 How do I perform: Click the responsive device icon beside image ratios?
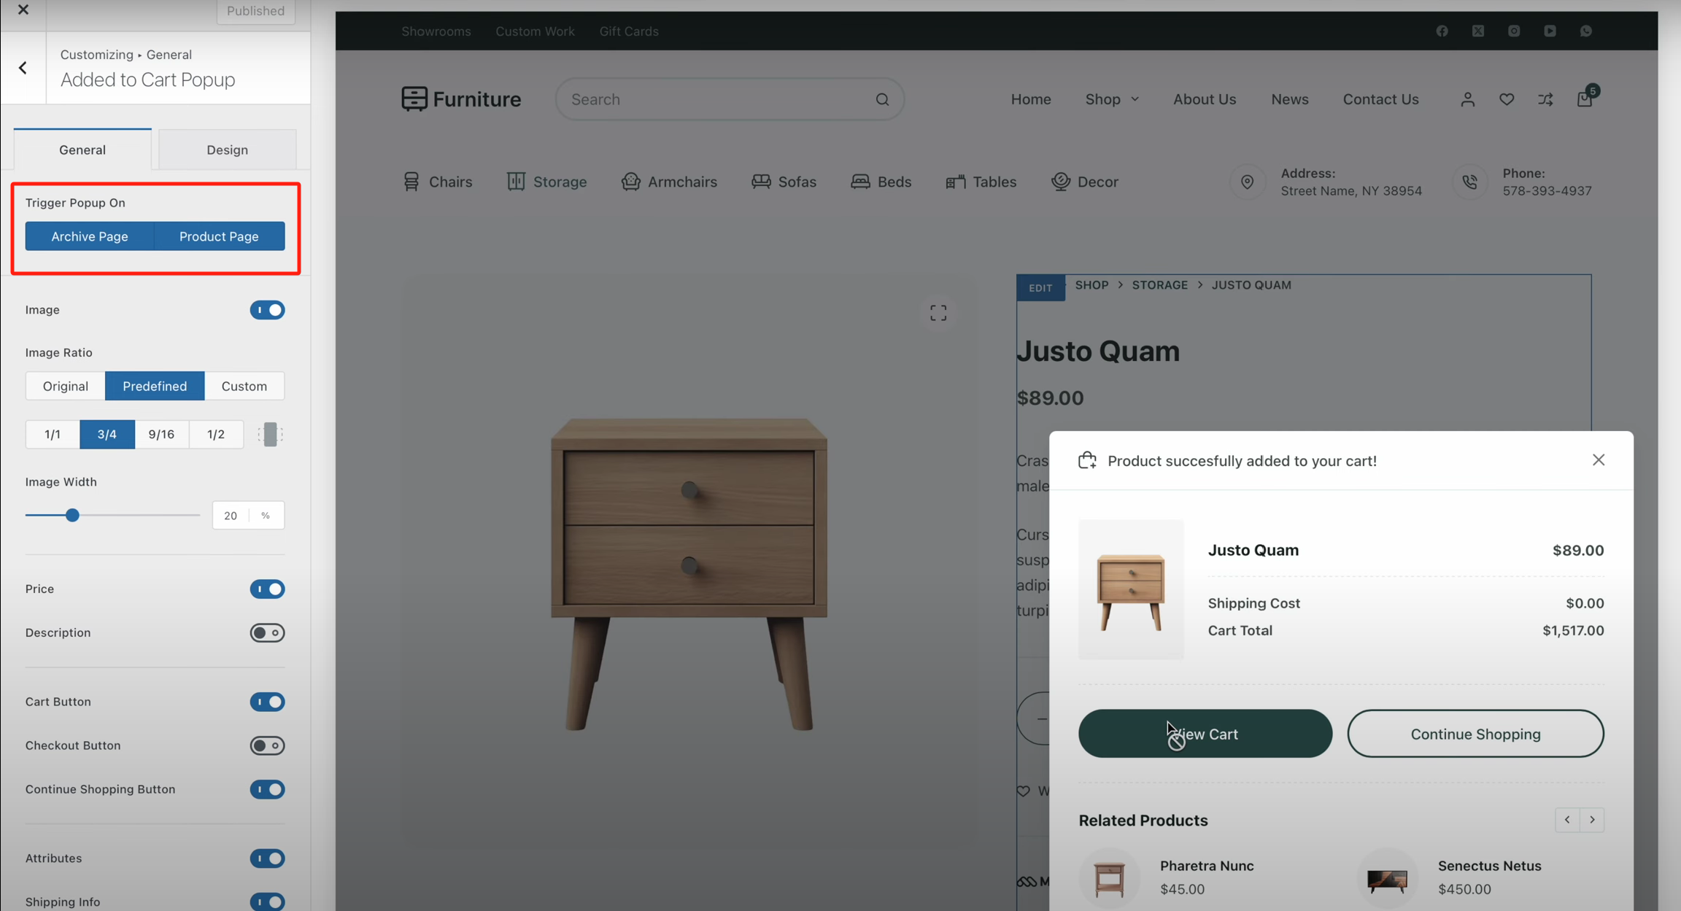click(270, 434)
